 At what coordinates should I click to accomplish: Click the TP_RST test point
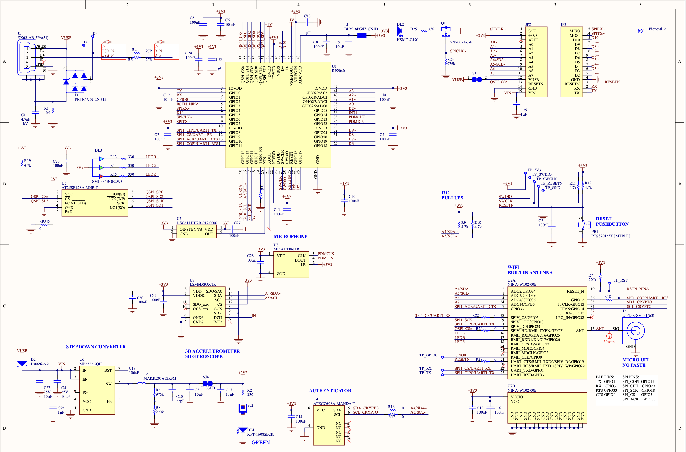610,283
